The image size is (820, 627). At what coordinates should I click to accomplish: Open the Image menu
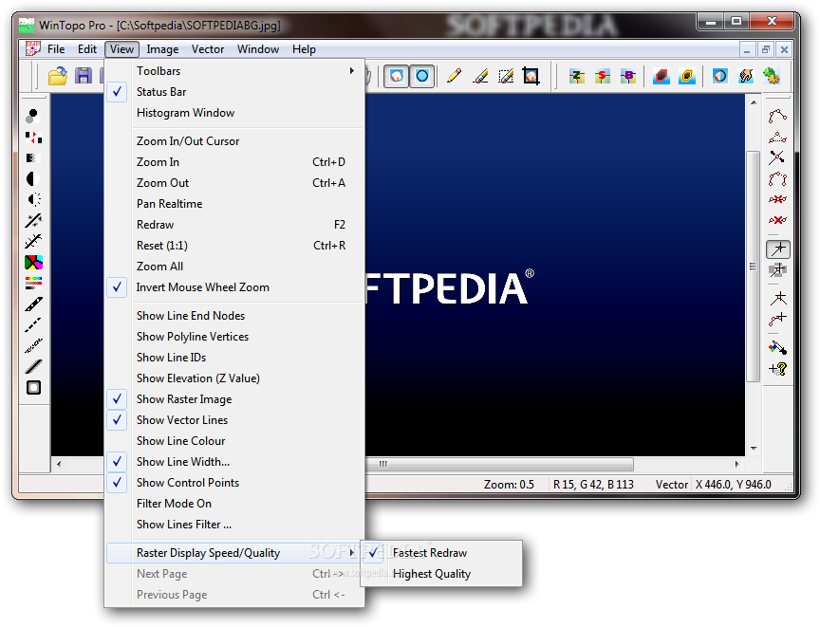[162, 49]
